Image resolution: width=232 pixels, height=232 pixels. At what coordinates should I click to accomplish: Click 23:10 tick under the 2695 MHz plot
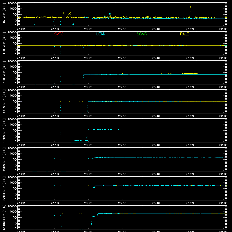point(55,145)
